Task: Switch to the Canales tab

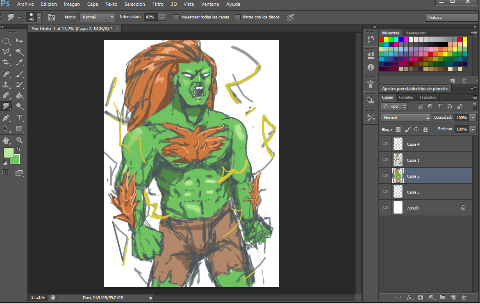Action: [x=406, y=97]
